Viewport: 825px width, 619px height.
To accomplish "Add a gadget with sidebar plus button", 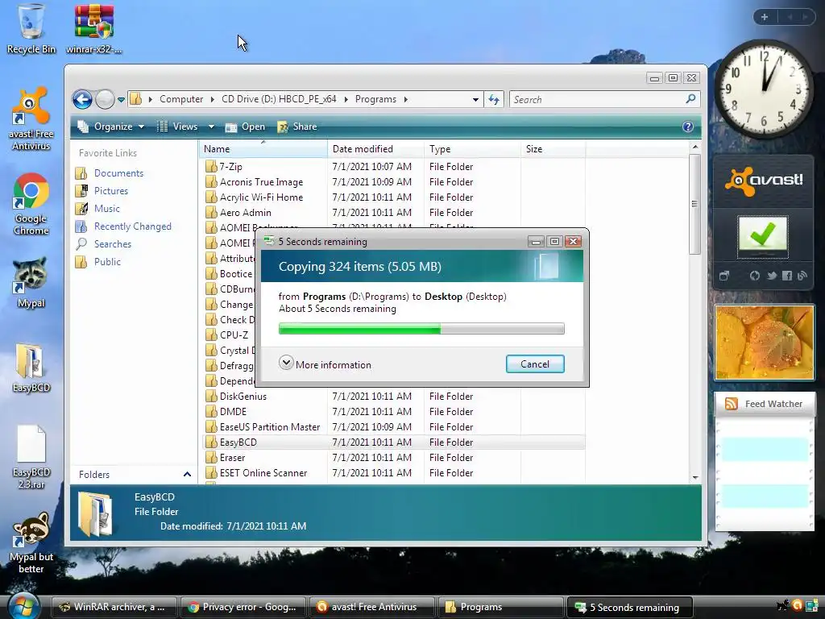I will click(x=764, y=17).
